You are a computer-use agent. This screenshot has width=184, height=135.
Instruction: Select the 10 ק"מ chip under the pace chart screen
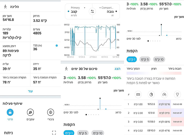[x=98, y=133]
